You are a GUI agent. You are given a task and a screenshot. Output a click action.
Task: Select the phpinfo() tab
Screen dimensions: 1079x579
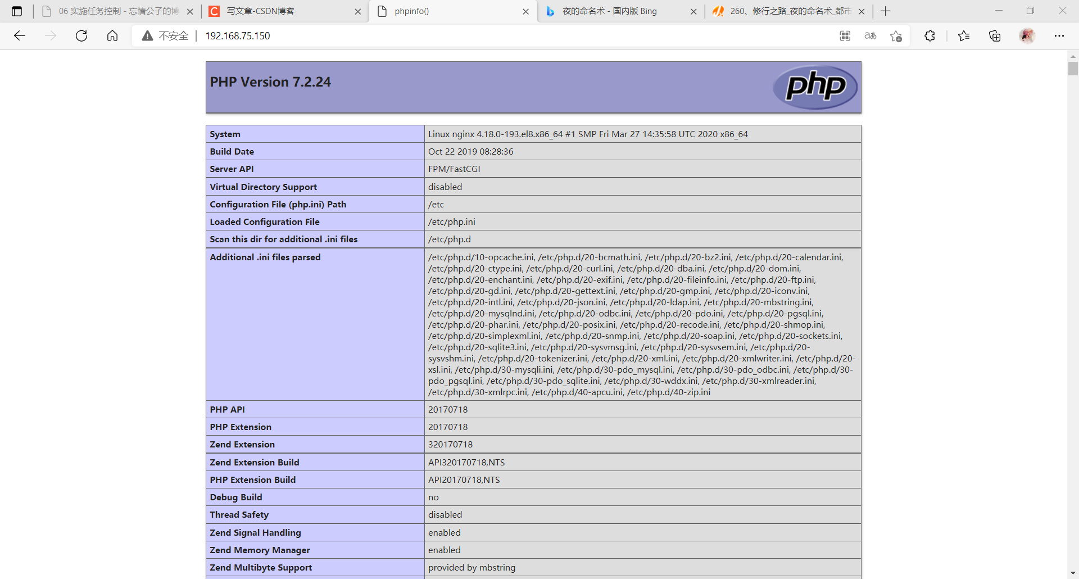coord(453,11)
